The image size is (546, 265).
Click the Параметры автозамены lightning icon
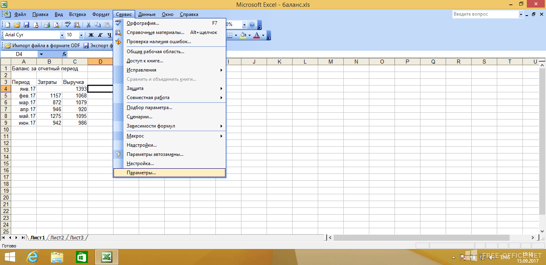118,154
